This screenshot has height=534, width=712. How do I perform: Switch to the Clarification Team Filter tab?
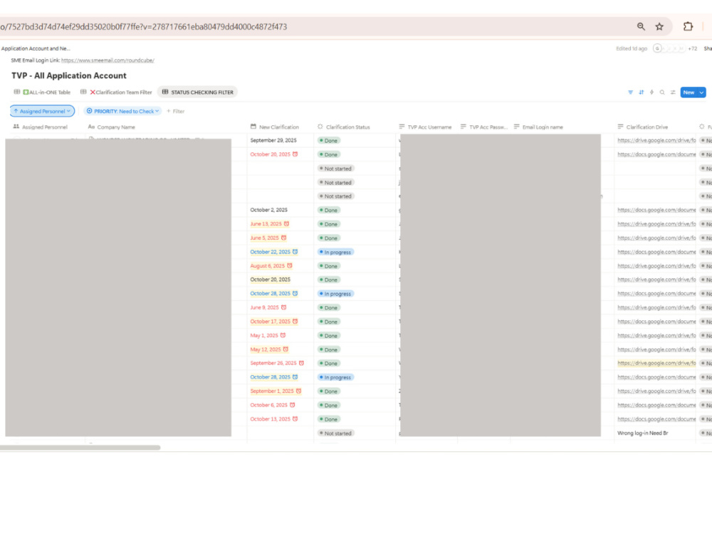tap(116, 92)
